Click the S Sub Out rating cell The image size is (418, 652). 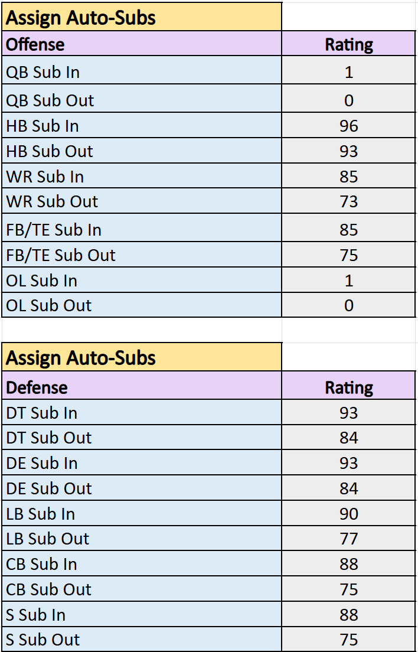click(348, 640)
